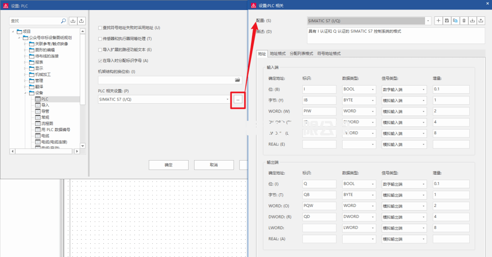Click the Copy configuration icon

(455, 20)
